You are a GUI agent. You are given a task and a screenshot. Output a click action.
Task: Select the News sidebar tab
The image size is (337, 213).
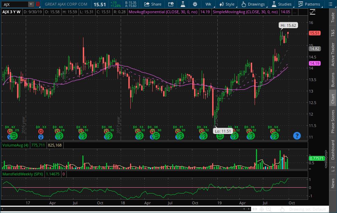[333, 183]
